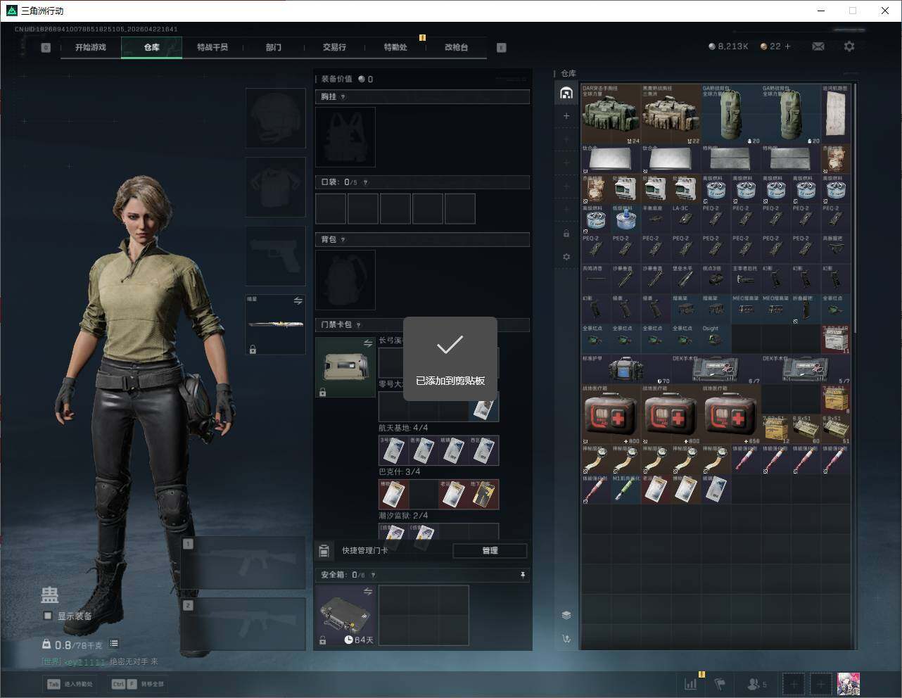This screenshot has width=902, height=698.
Task: Click swap arrows on safe box
Action: (368, 592)
